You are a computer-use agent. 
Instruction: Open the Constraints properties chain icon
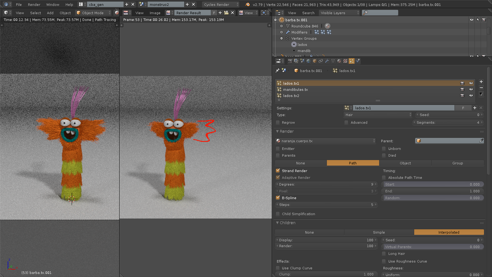pos(321,61)
